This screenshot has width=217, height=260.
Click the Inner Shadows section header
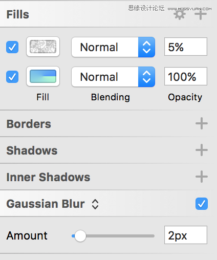pos(48,177)
